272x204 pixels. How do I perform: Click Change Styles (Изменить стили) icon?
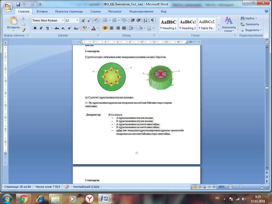pos(229,20)
